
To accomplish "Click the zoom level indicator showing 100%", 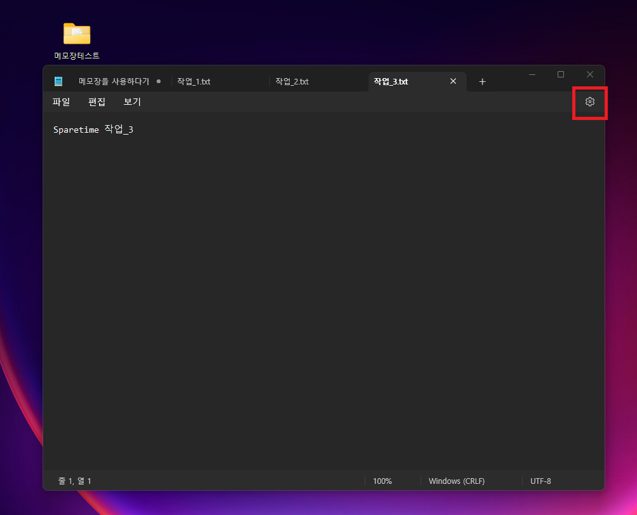I will (x=382, y=481).
